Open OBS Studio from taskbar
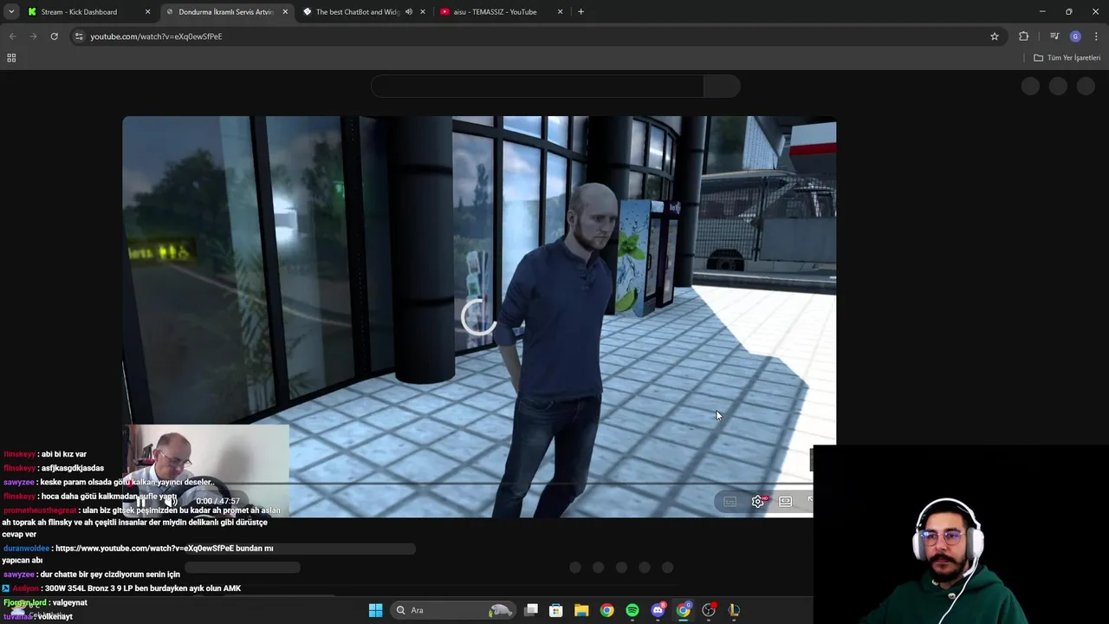Viewport: 1109px width, 624px height. tap(709, 610)
